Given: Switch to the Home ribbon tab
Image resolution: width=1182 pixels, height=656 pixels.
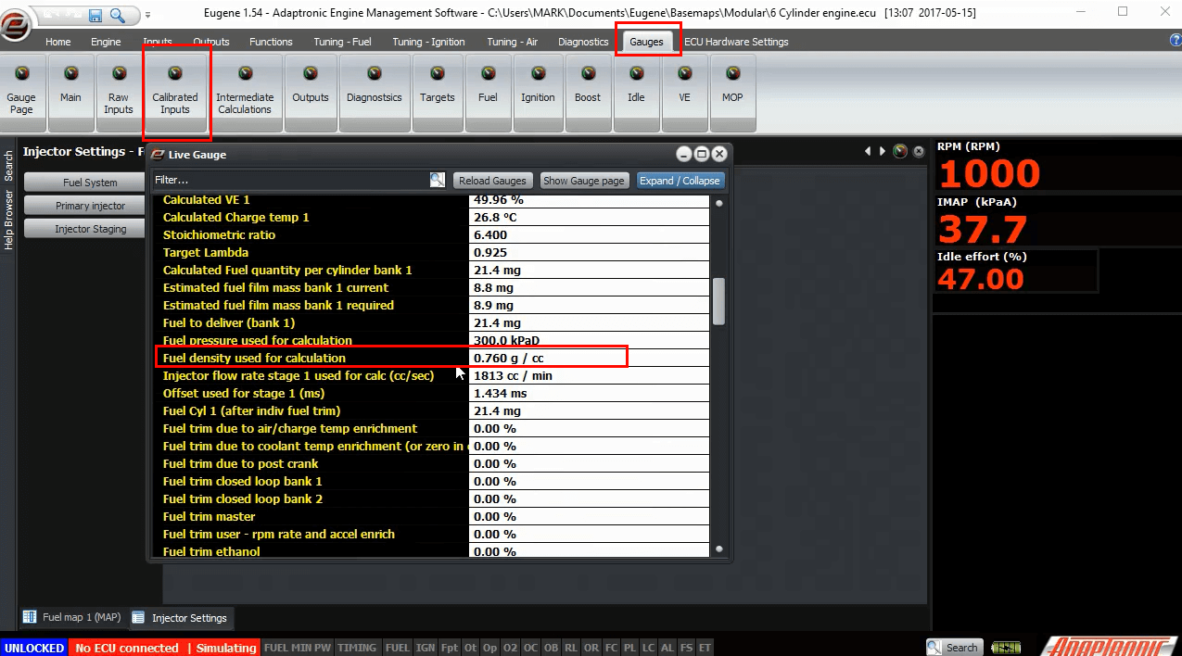Looking at the screenshot, I should pyautogui.click(x=57, y=42).
